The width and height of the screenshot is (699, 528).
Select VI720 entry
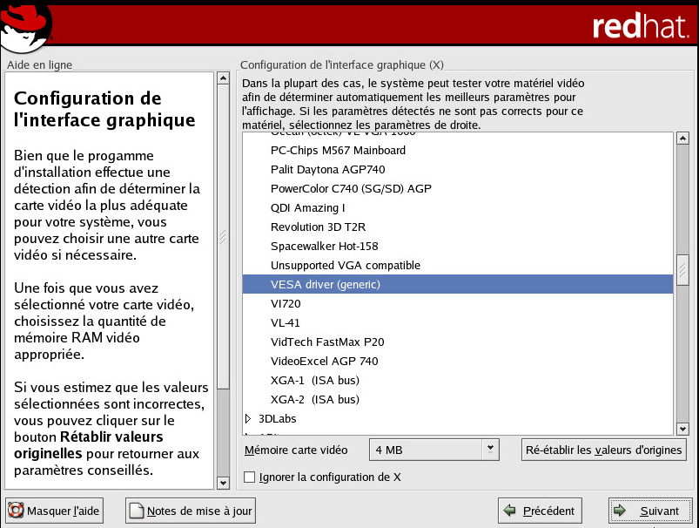[x=458, y=303]
